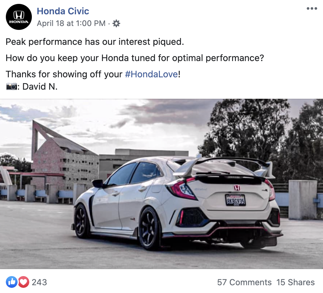Click the question about tuning your Honda

point(135,58)
